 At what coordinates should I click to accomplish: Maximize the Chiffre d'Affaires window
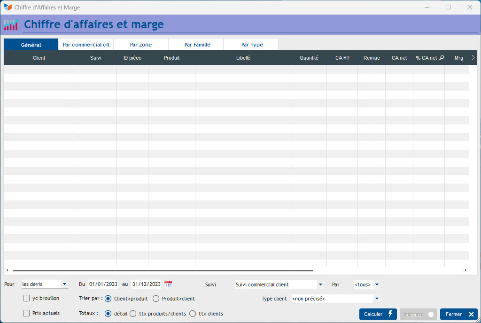(448, 8)
